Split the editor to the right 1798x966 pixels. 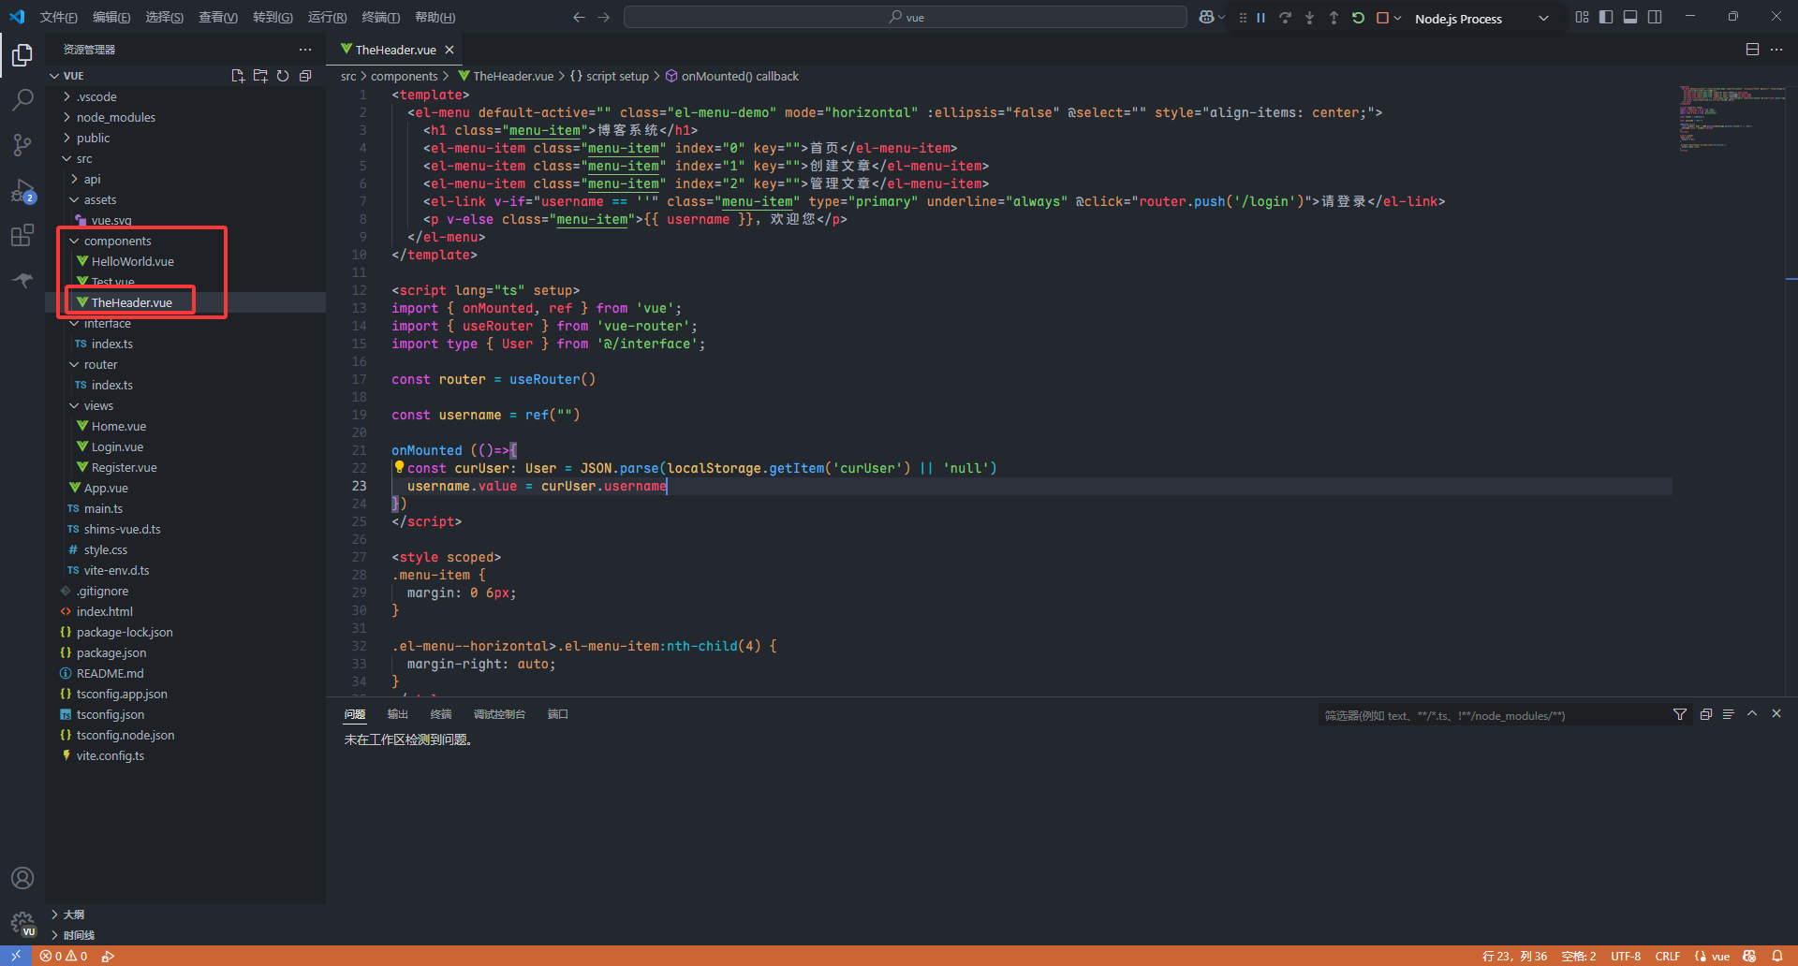(x=1752, y=50)
